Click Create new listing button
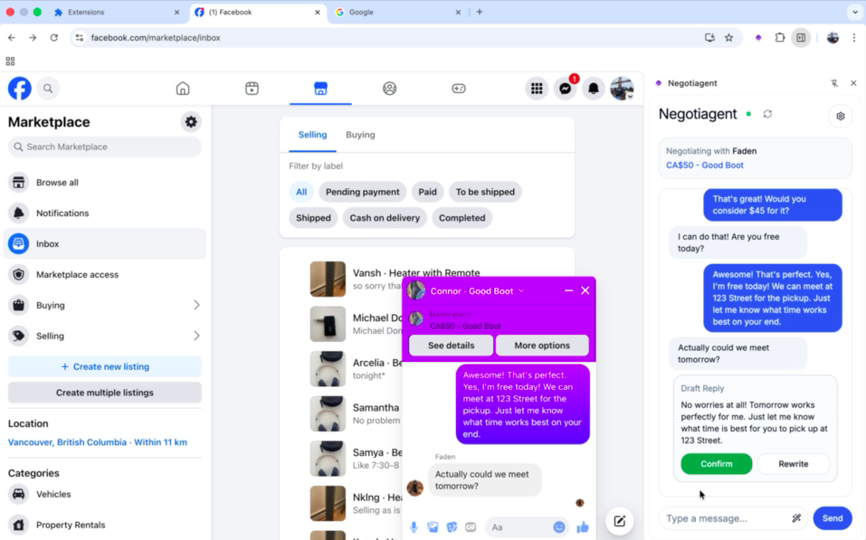The height and width of the screenshot is (540, 866). pyautogui.click(x=105, y=366)
